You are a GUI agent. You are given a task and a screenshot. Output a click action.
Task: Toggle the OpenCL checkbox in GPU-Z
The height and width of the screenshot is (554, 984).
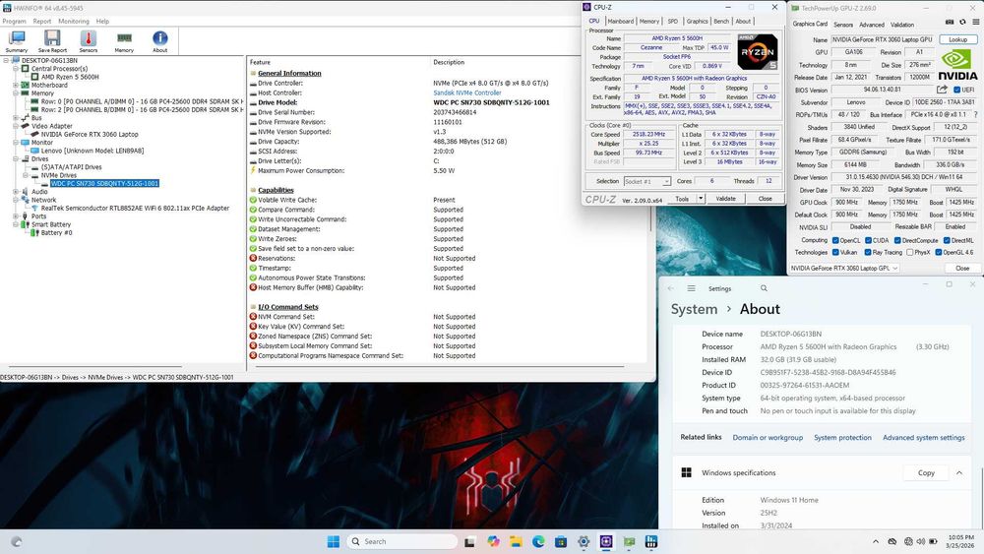tap(835, 240)
